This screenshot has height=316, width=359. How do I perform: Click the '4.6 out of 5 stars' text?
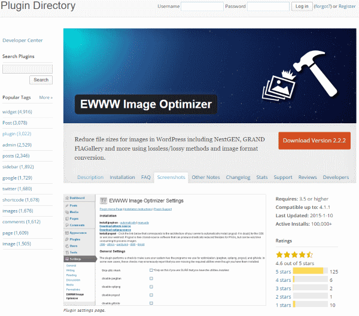click(x=295, y=263)
